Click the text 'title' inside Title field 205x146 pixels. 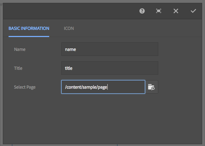click(x=69, y=68)
